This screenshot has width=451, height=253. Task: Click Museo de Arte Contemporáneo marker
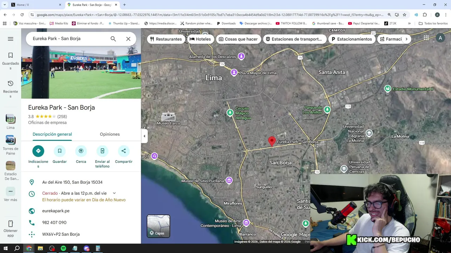coord(246,223)
